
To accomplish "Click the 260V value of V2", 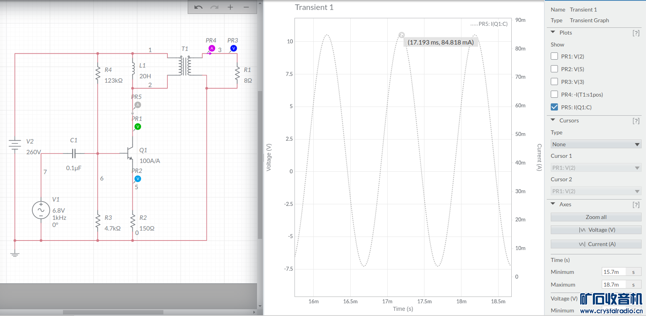I will 33,152.
